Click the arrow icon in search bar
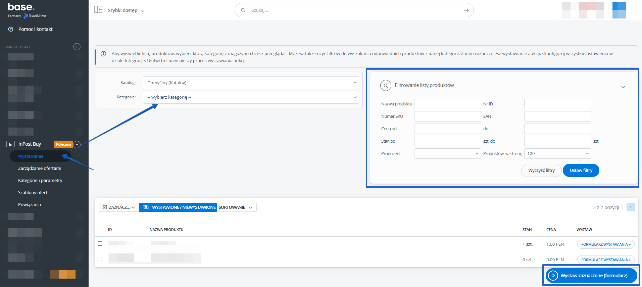Image resolution: width=642 pixels, height=287 pixels. tap(466, 10)
